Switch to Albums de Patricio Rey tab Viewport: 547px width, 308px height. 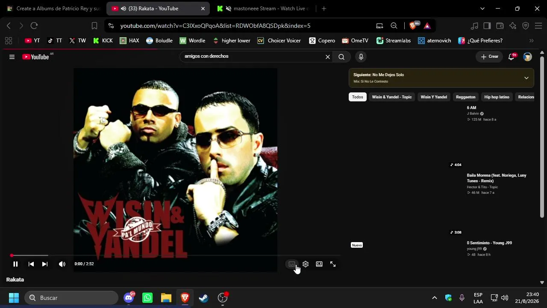pos(53,9)
